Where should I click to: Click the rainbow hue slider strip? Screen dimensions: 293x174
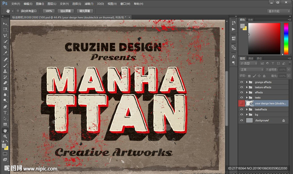click(286, 39)
